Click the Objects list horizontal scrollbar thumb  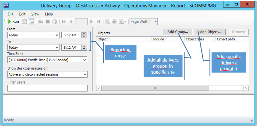pyautogui.click(x=155, y=88)
